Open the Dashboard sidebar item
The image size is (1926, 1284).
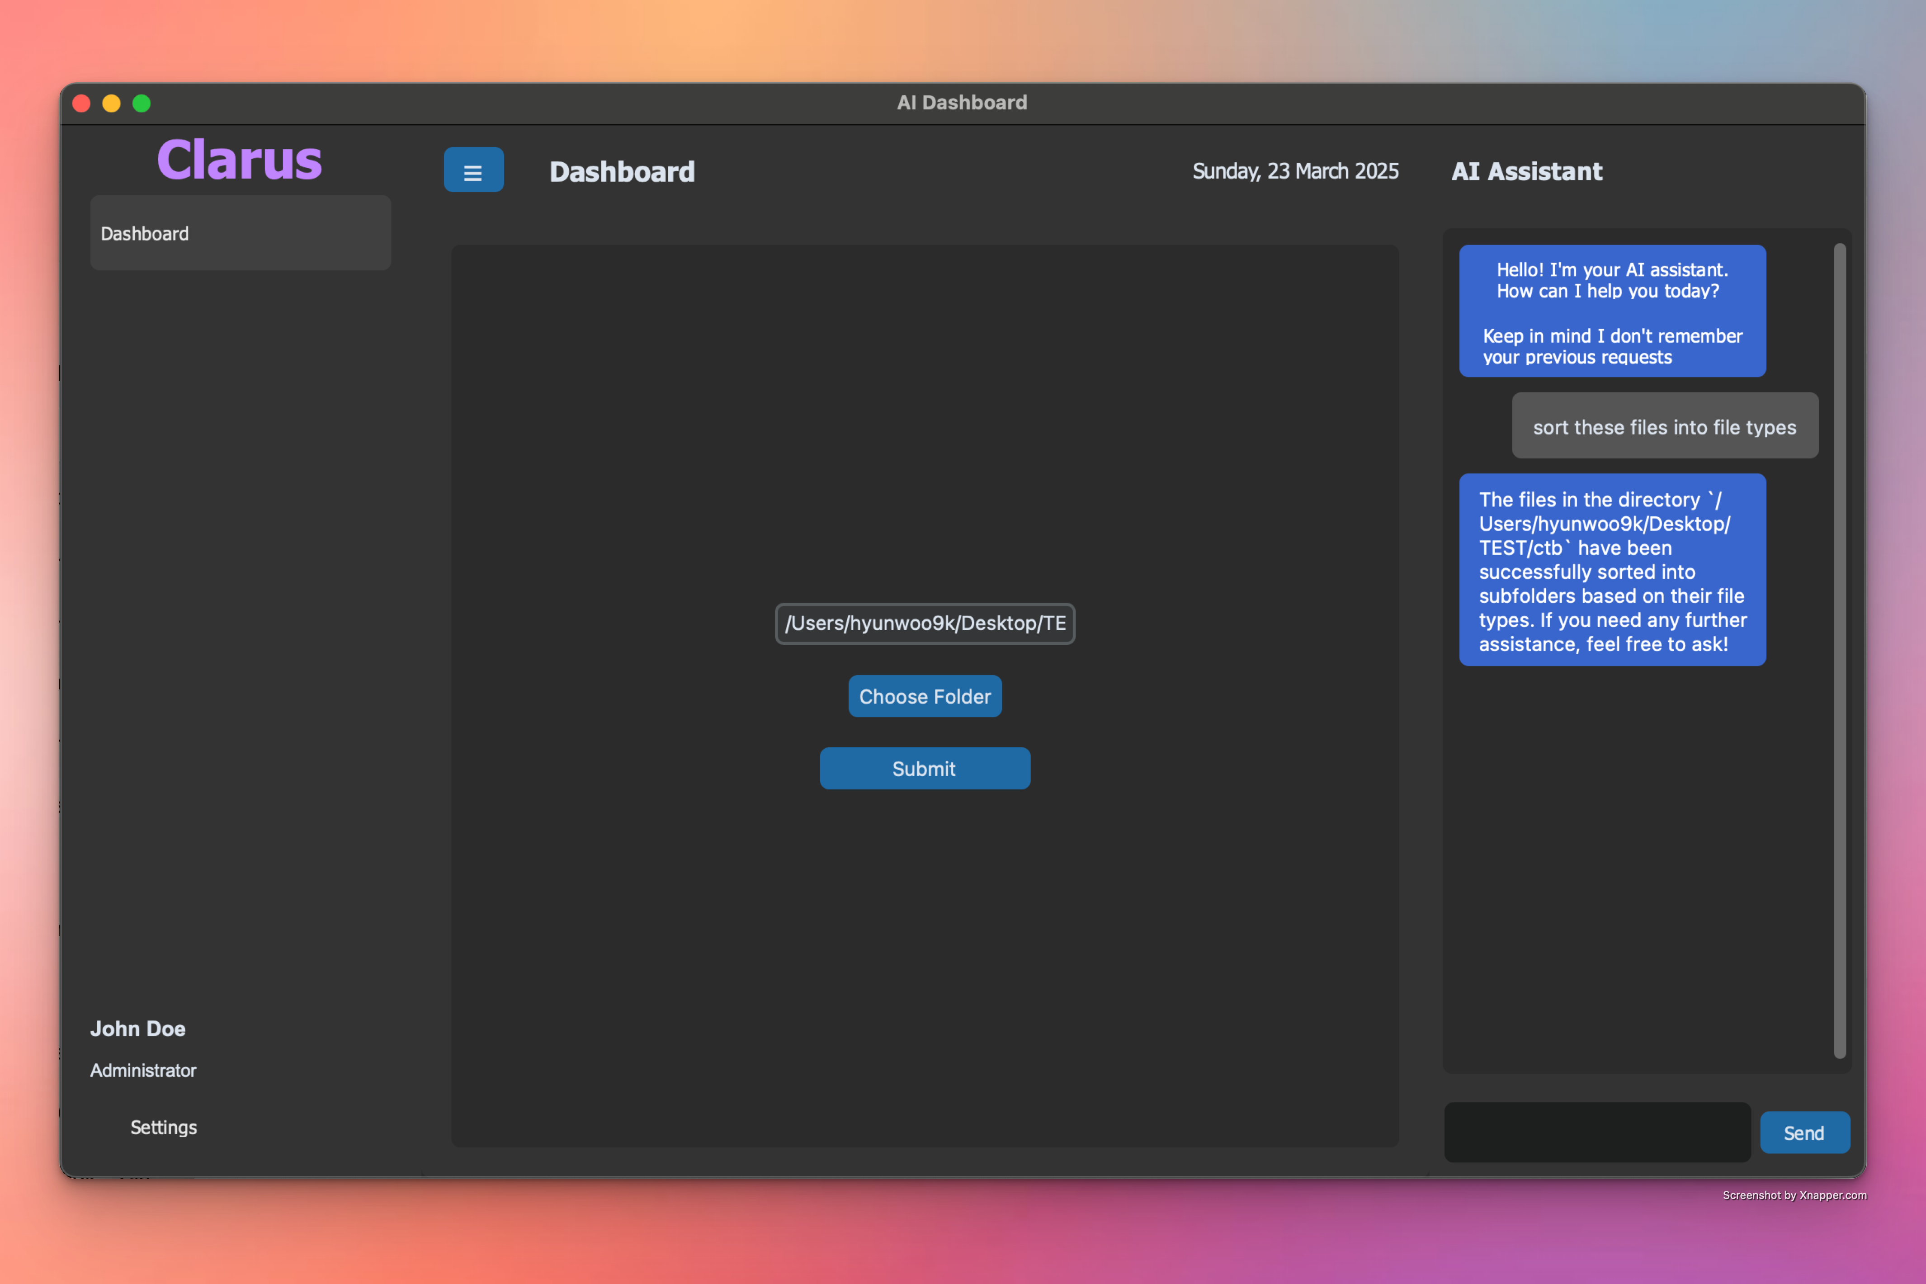[x=240, y=233]
